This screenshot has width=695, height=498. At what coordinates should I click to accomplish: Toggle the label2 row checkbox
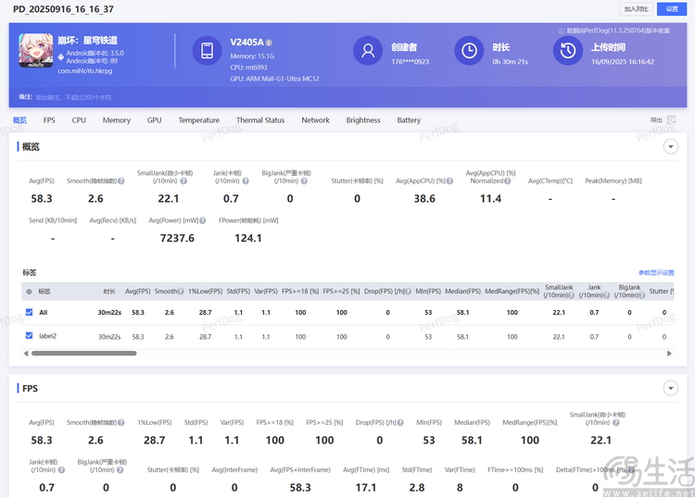click(x=29, y=336)
